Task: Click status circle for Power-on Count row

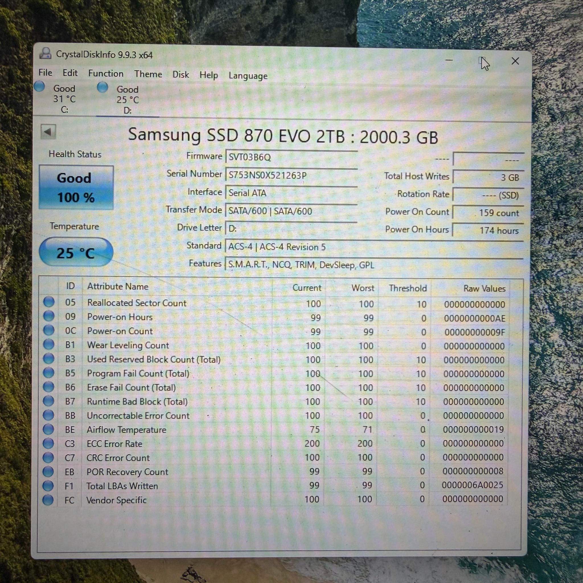Action: pyautogui.click(x=49, y=330)
